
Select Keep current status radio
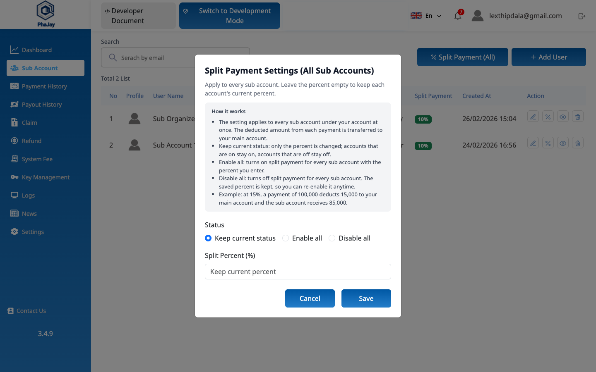pyautogui.click(x=208, y=238)
